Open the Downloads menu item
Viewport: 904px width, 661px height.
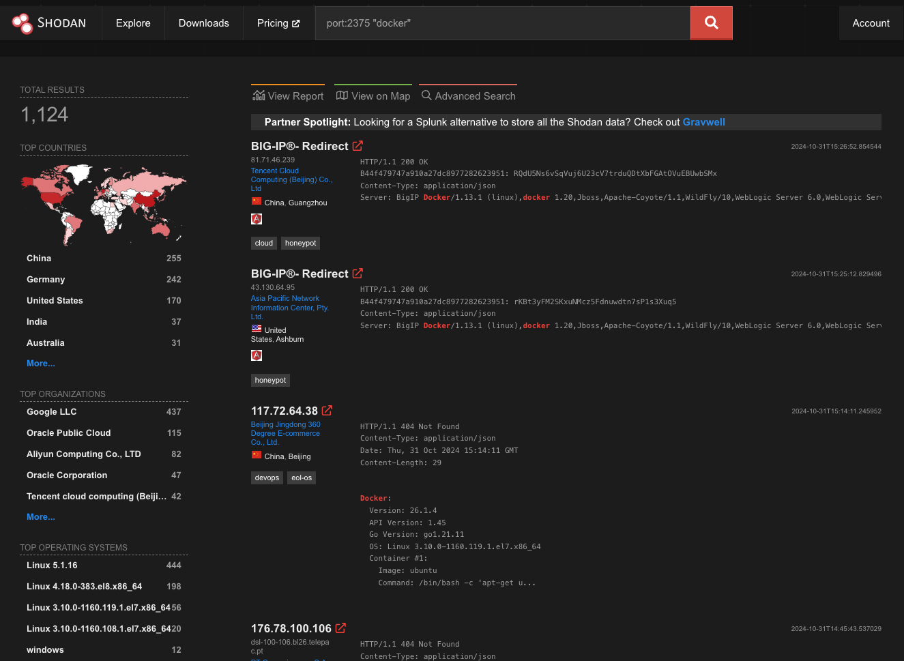204,23
